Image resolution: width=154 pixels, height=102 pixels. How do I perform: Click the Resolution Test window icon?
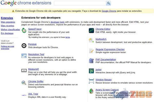pyautogui.click(x=24, y=56)
